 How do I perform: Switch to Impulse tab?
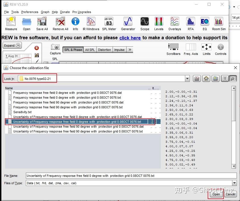(119, 50)
